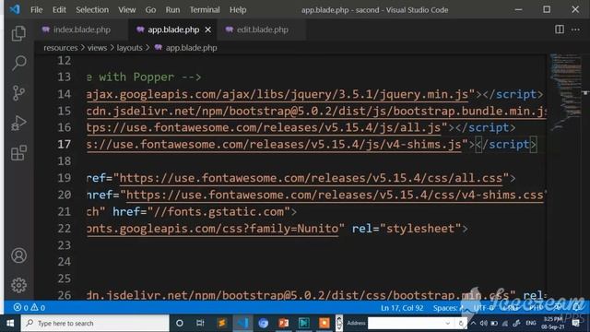Open the File menu

point(37,10)
